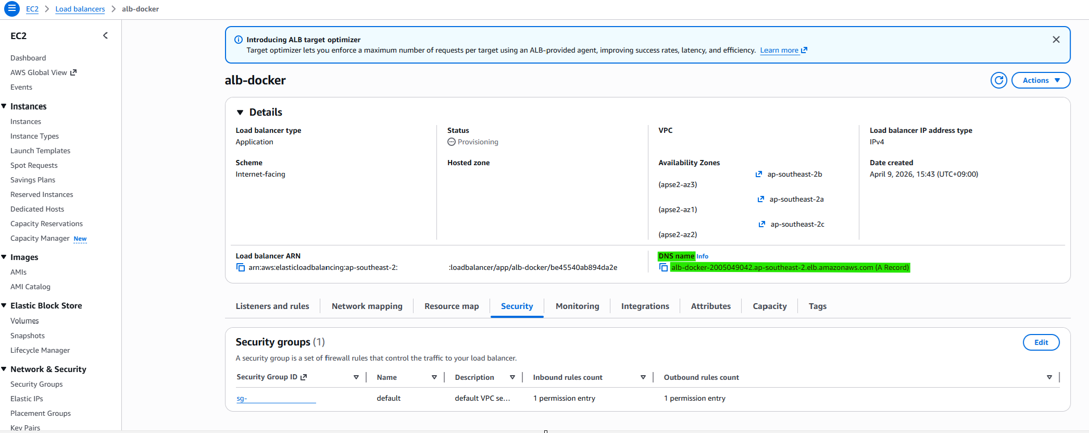Screen dimensions: 1089x433
Task: Click the refresh icon next to Actions
Action: coord(998,80)
